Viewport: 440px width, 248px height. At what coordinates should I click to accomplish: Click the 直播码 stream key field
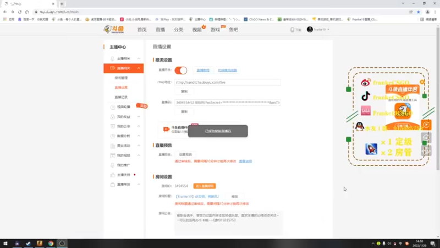pyautogui.click(x=228, y=103)
